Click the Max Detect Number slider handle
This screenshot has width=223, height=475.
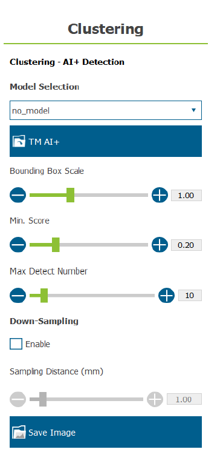(x=44, y=296)
